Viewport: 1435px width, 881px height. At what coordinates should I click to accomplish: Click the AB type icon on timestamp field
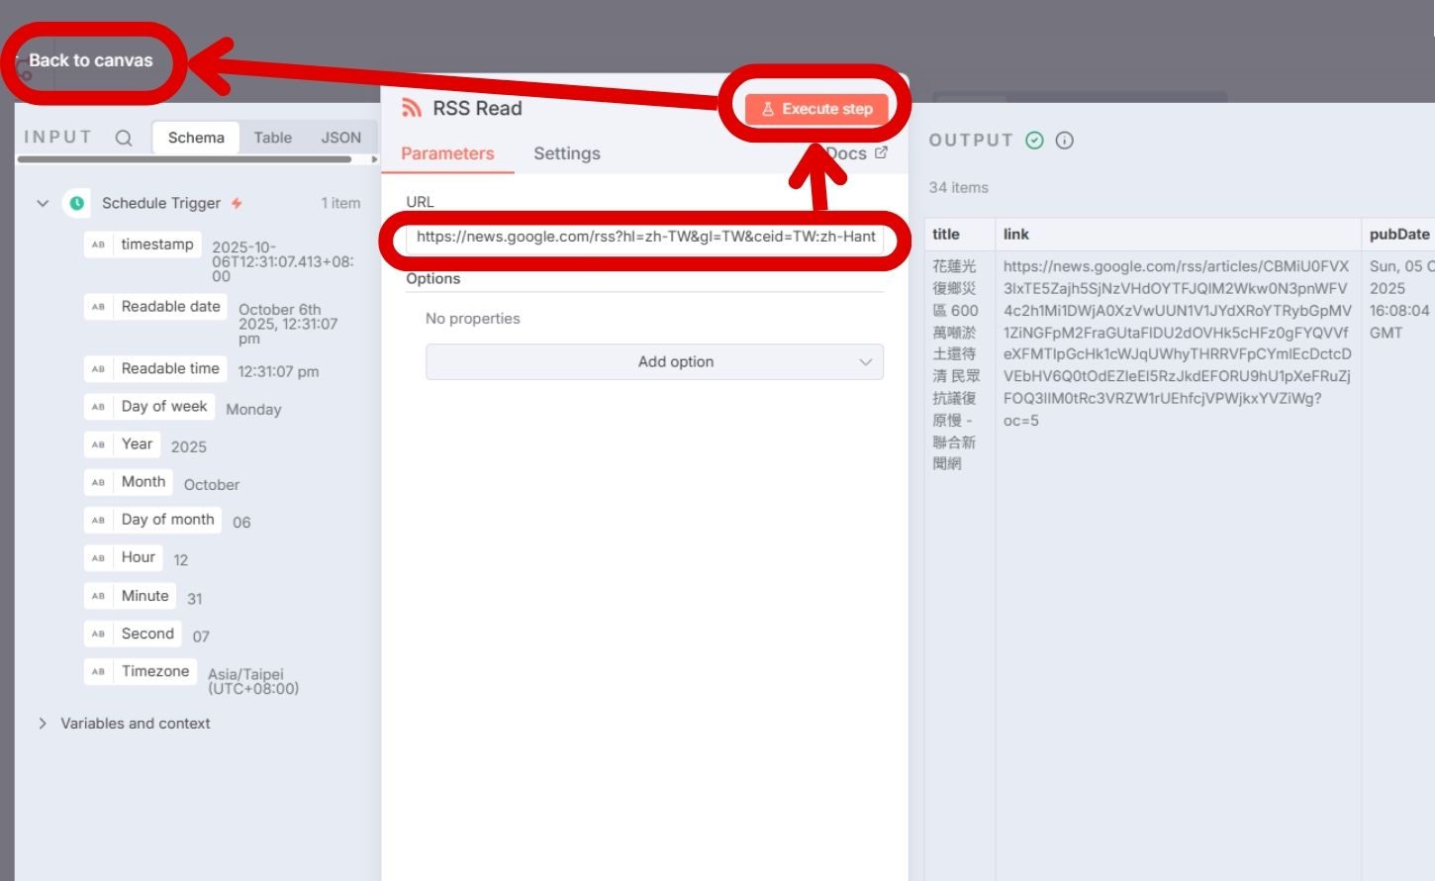coord(99,244)
